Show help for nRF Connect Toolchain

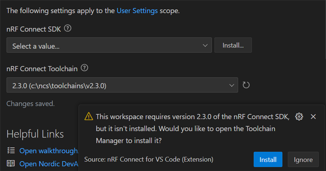pos(84,68)
